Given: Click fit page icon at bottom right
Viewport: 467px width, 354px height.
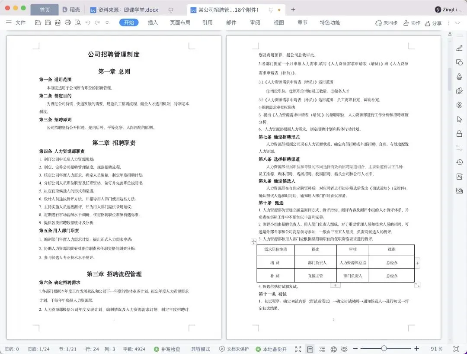Looking at the screenshot, I should [456, 349].
